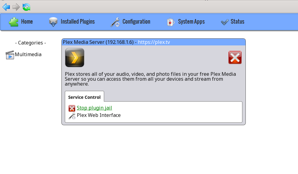Image resolution: width=298 pixels, height=174 pixels.
Task: Select the Service Control tab
Action: click(84, 97)
